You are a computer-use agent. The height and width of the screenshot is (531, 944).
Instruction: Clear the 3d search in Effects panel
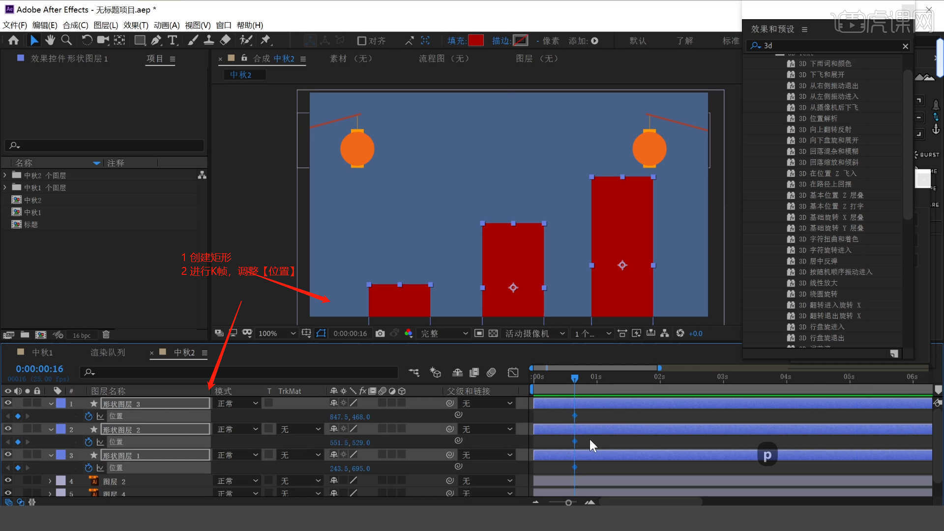[905, 46]
